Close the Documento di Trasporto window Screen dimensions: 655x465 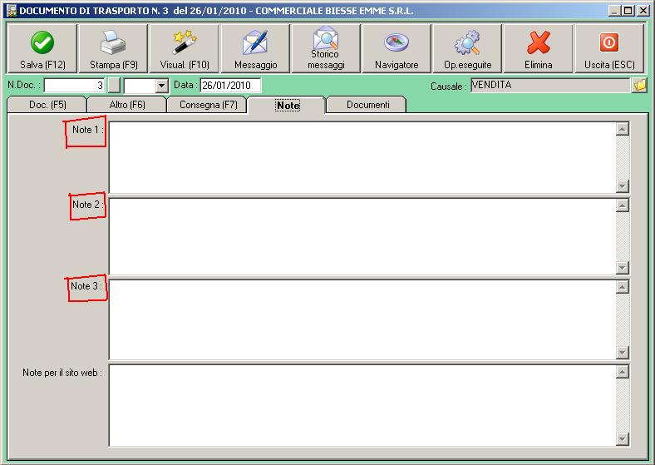(x=643, y=11)
